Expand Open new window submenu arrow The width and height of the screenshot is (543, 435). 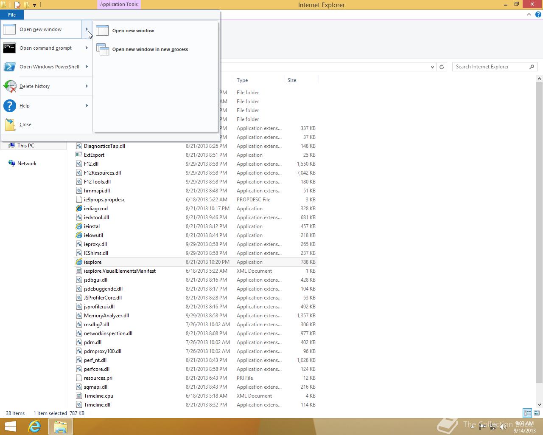pyautogui.click(x=87, y=29)
